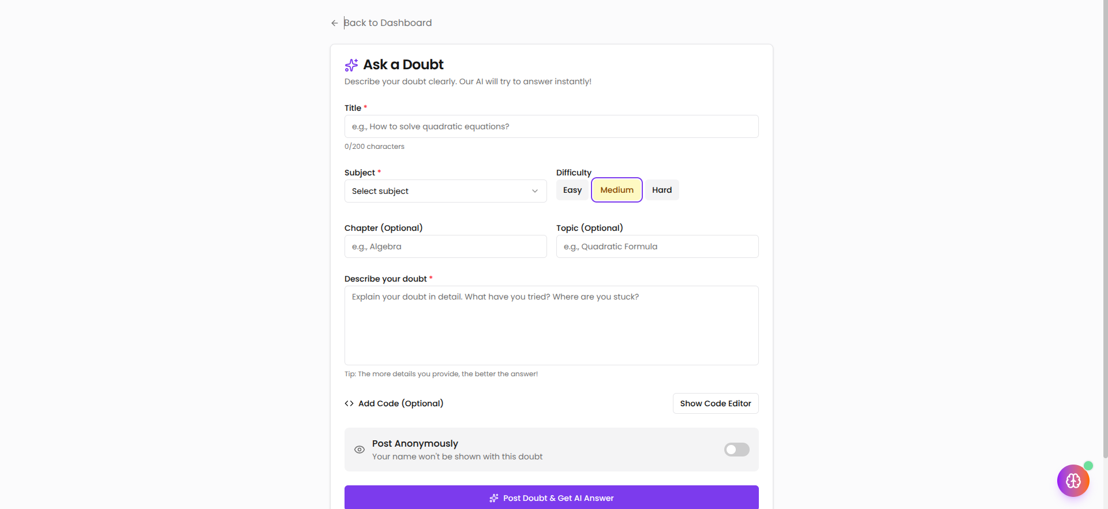Click into the Chapter field
The width and height of the screenshot is (1108, 509).
pyautogui.click(x=446, y=246)
